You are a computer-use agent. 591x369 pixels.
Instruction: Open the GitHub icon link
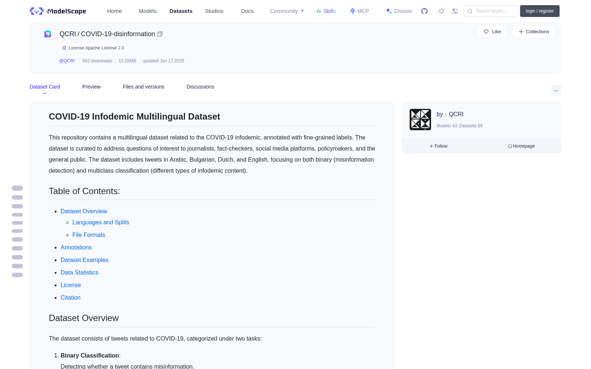point(424,11)
